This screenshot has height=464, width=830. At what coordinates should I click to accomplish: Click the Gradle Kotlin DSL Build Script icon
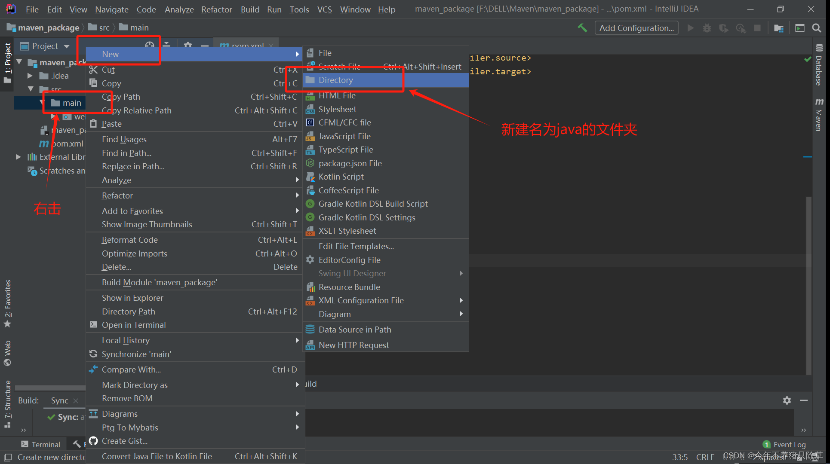click(310, 203)
